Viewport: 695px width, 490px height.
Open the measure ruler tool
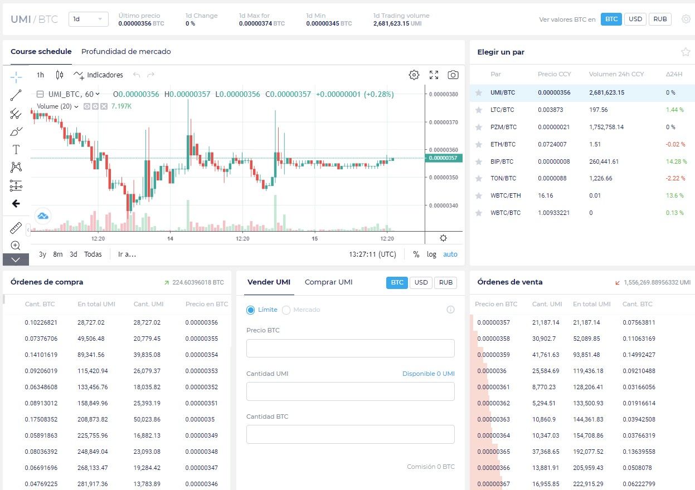[x=16, y=228]
